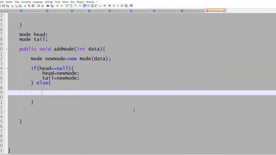Place cursor in highlighted empty current line
Screen dimensions: 276x155
(142, 93)
